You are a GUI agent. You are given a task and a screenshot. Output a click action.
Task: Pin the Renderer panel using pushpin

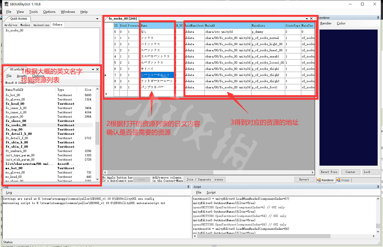[378, 18]
